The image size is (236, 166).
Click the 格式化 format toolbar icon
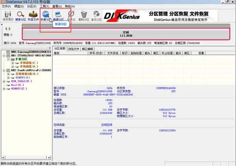(71, 16)
